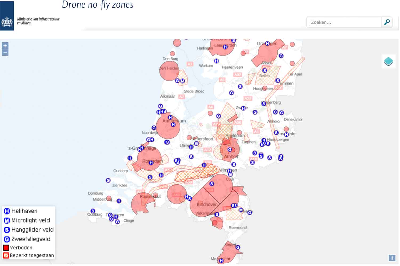Select the heliport marker at Leeuwarden
Viewport: 400px width, 266px height.
225,47
